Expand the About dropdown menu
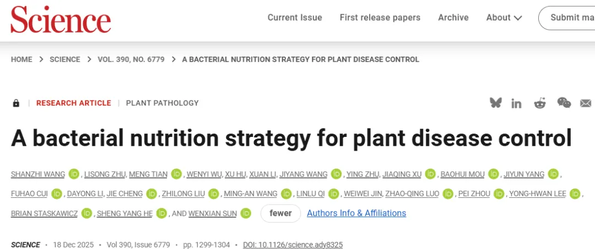 [504, 18]
